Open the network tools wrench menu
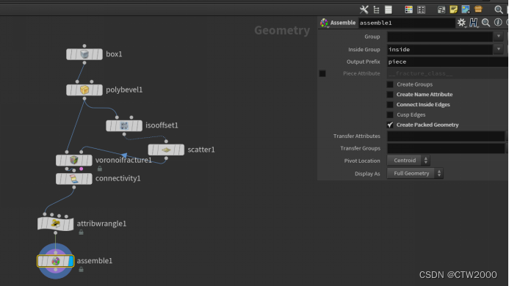 (364, 10)
